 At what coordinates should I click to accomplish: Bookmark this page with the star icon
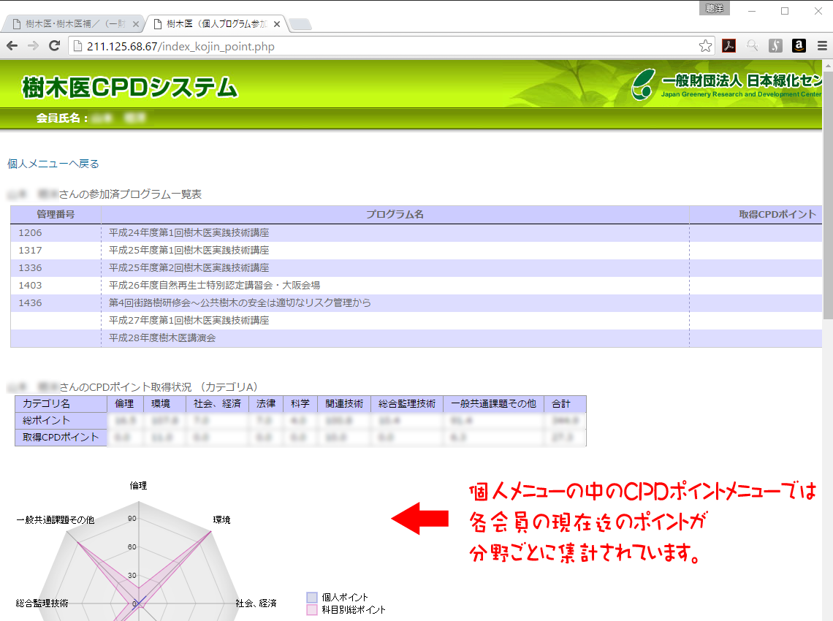[705, 46]
